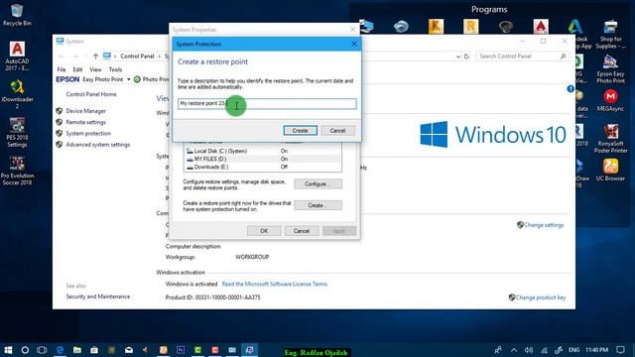This screenshot has width=635, height=357.
Task: Click the red A AutoCAD icon in the Programs group
Action: (x=541, y=27)
